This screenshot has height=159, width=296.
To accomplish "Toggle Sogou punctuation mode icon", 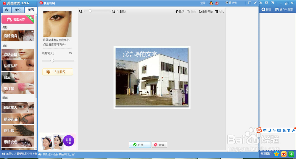I will tap(274, 130).
